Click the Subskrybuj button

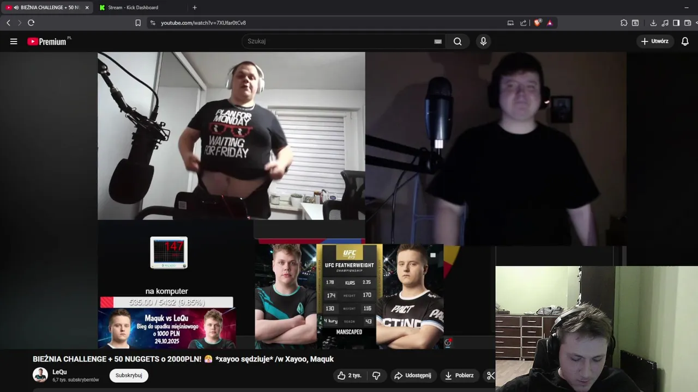click(x=129, y=376)
